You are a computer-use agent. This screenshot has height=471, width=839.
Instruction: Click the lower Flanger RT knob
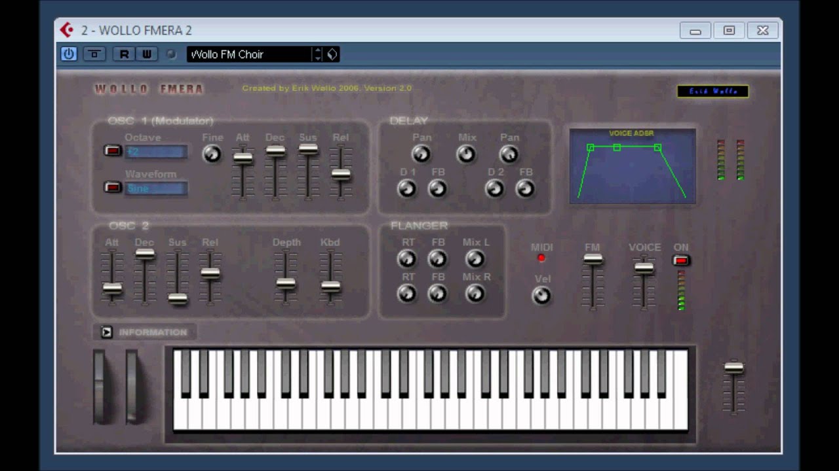click(406, 294)
